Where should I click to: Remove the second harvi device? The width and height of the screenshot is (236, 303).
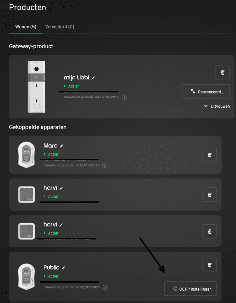coord(210,231)
